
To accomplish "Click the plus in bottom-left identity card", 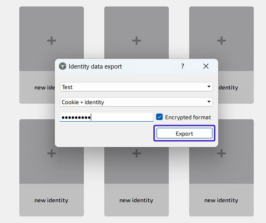I will tap(52, 153).
